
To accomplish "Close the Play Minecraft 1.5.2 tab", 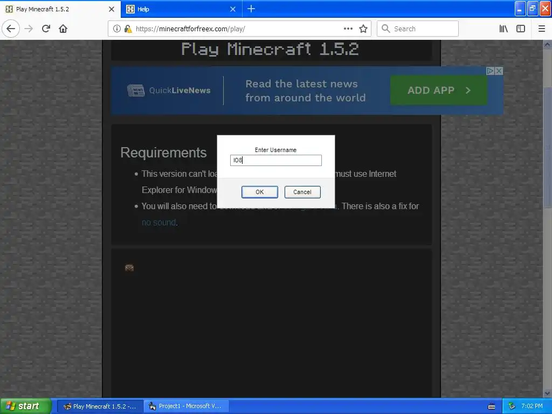I will click(112, 9).
